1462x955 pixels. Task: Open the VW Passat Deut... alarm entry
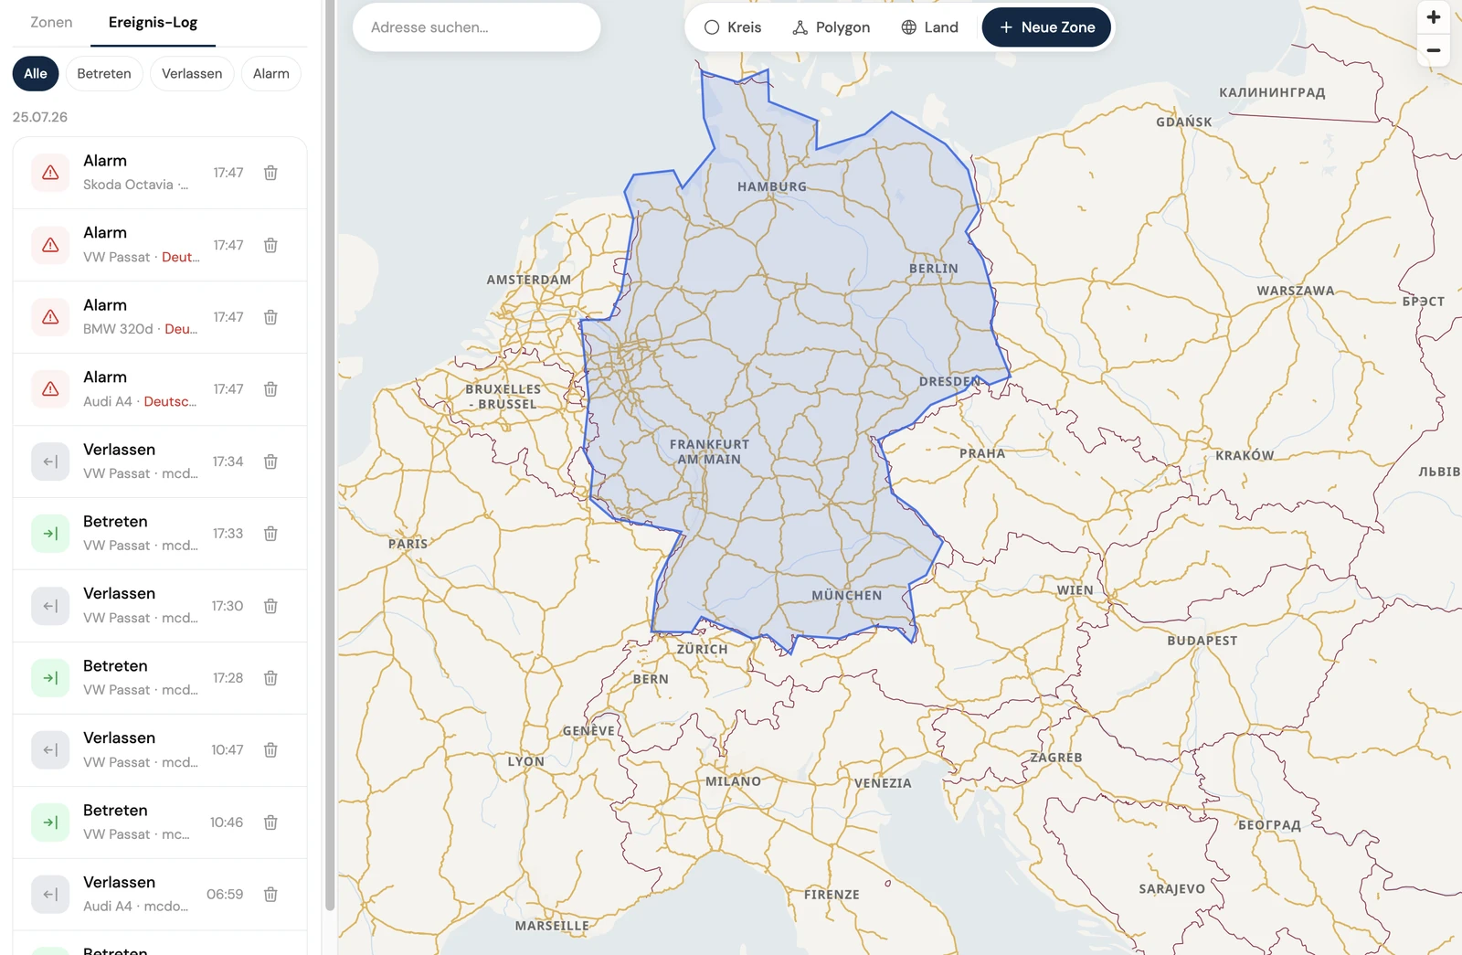[160, 245]
